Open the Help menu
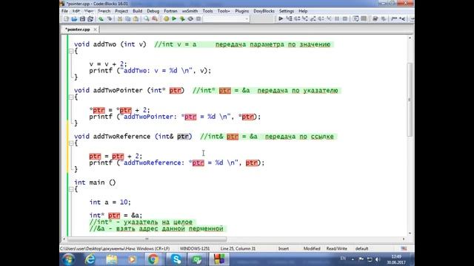The image size is (474, 266). click(303, 11)
